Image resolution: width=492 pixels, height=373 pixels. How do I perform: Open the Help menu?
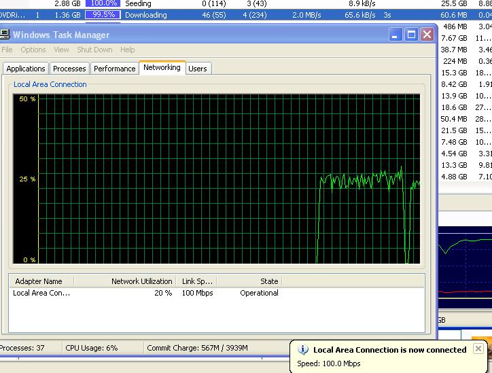(127, 50)
